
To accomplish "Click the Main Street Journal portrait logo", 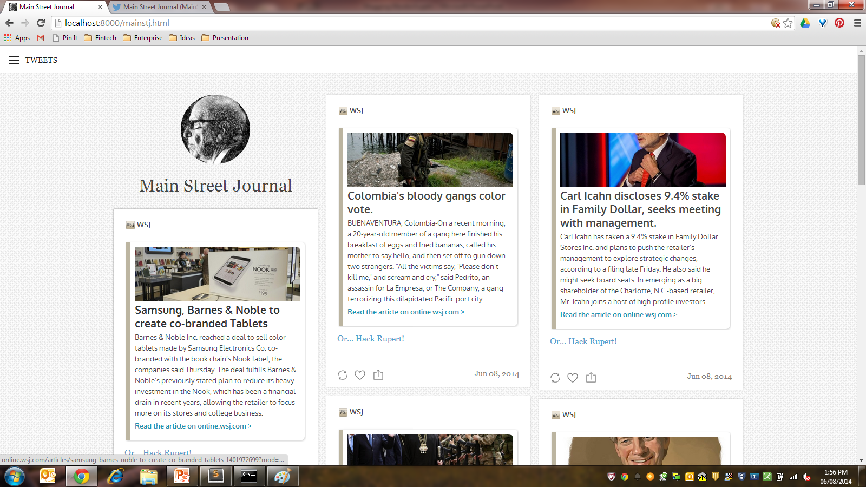I will tap(215, 129).
